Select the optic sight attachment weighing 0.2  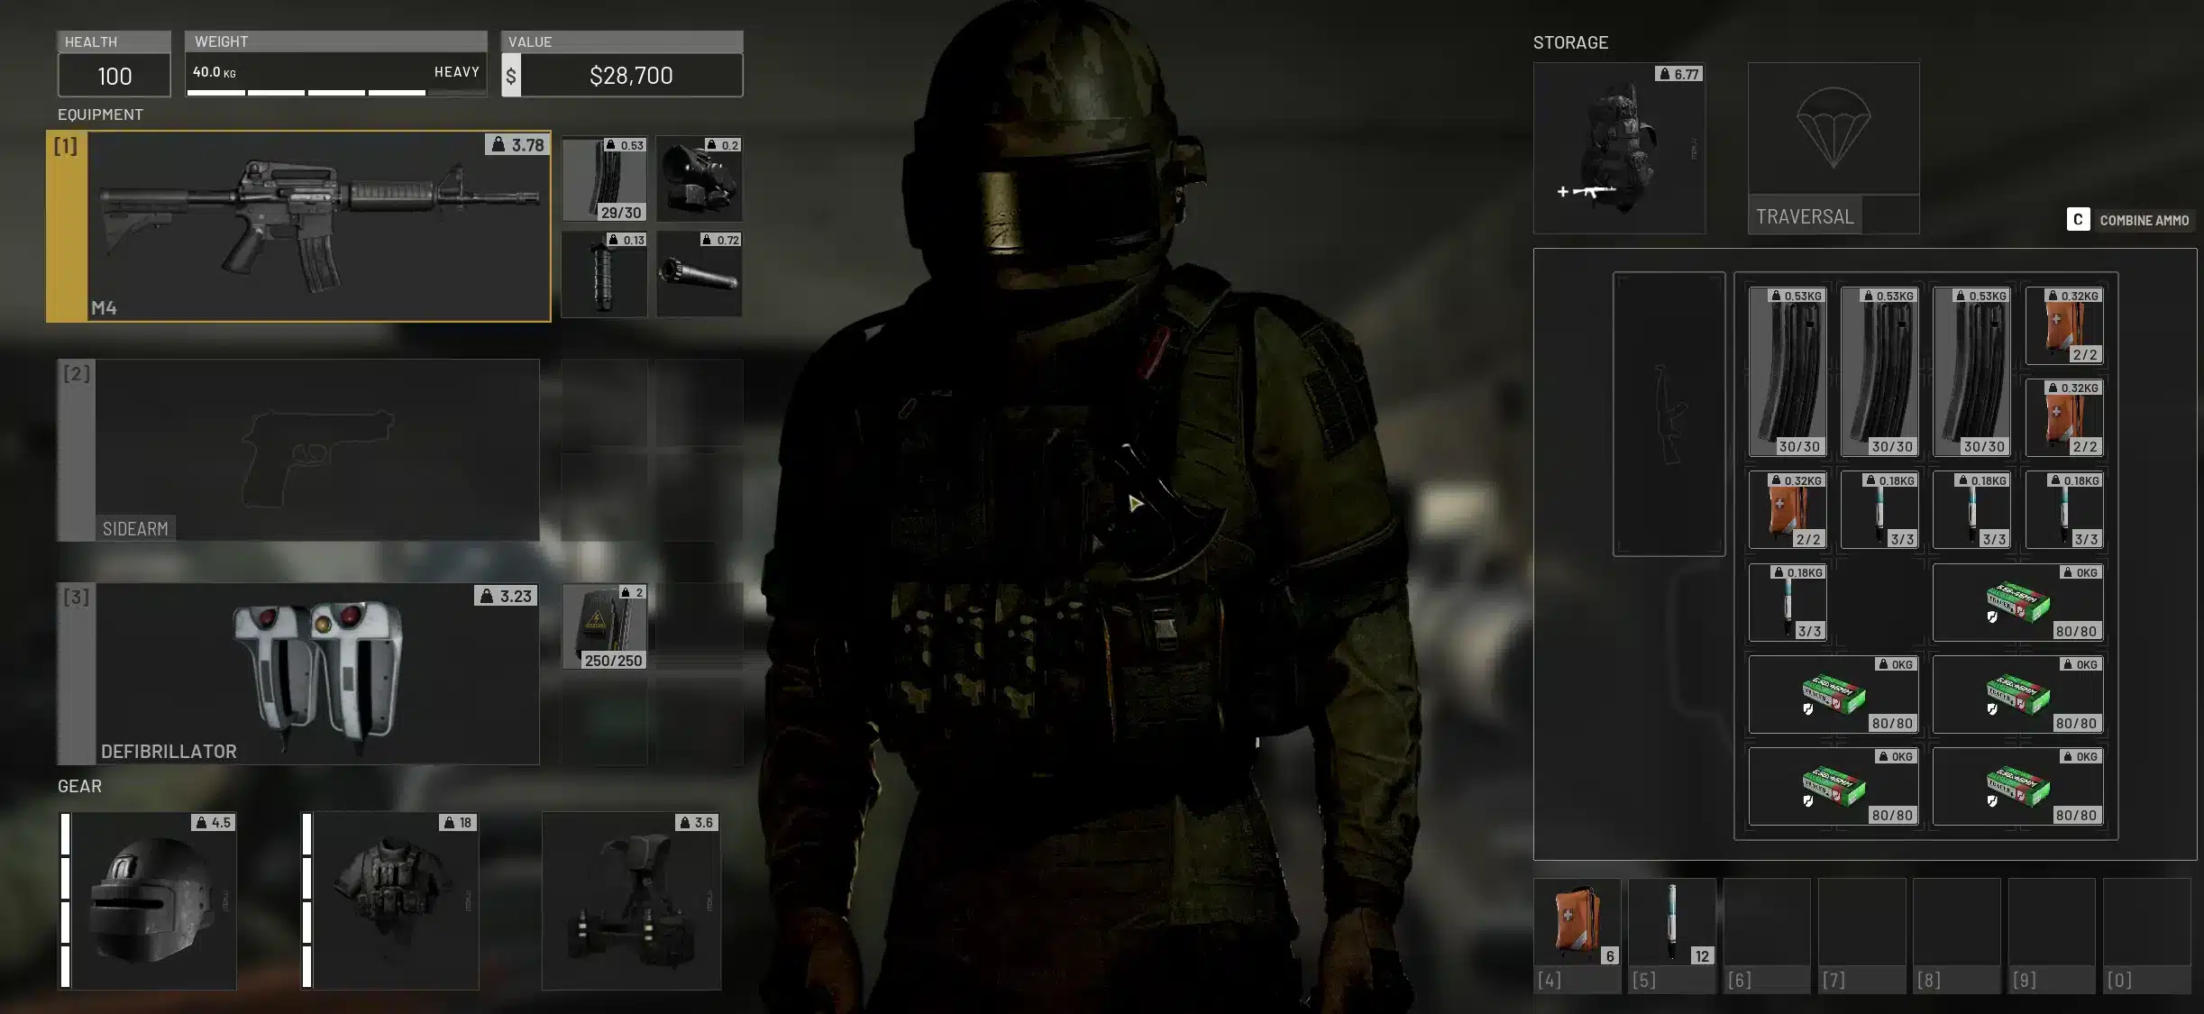pos(699,179)
